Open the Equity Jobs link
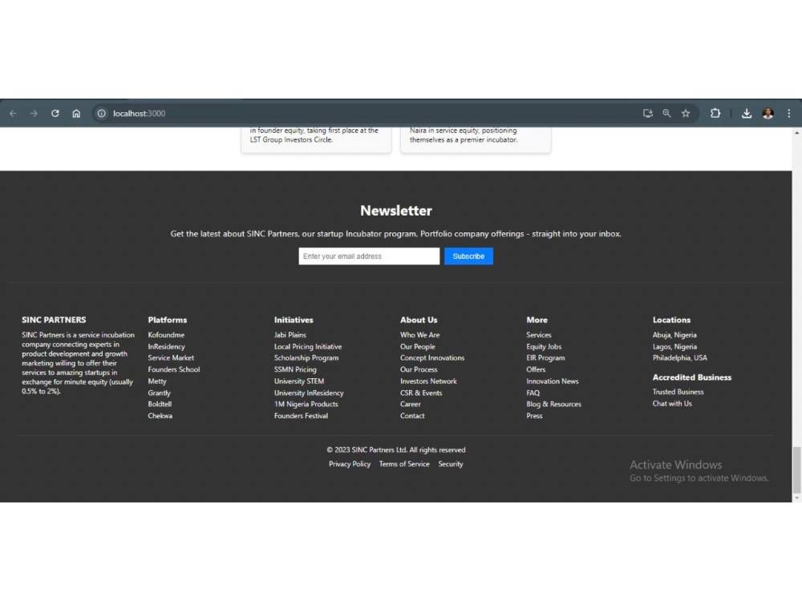 [544, 346]
